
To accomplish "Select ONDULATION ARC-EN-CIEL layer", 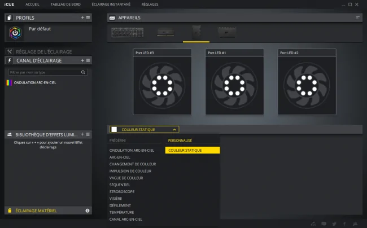I will 35,82.
